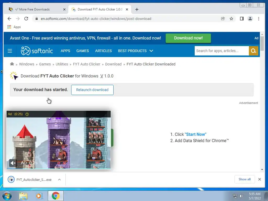Viewport: 268px width, 201px height.
Task: Open the volume control in tray
Action: click(x=242, y=196)
